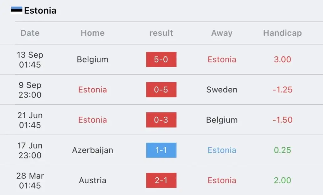The width and height of the screenshot is (323, 195).
Task: Click the 9 Sep 23:00 match date
Action: (x=30, y=90)
